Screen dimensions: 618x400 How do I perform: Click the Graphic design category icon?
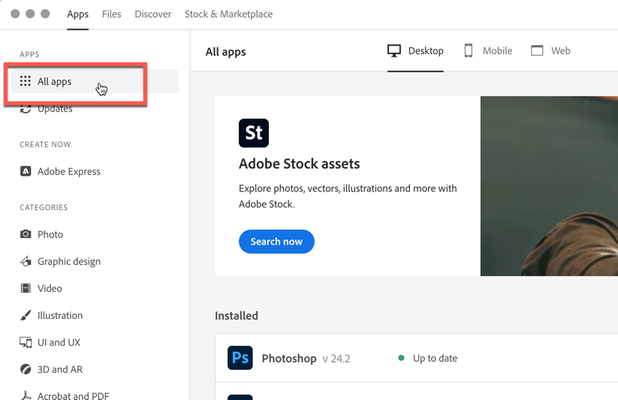point(26,261)
